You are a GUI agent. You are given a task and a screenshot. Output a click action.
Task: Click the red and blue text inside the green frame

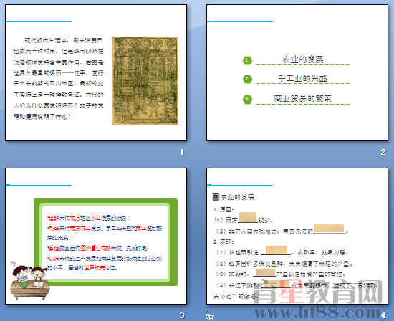[x=105, y=243]
